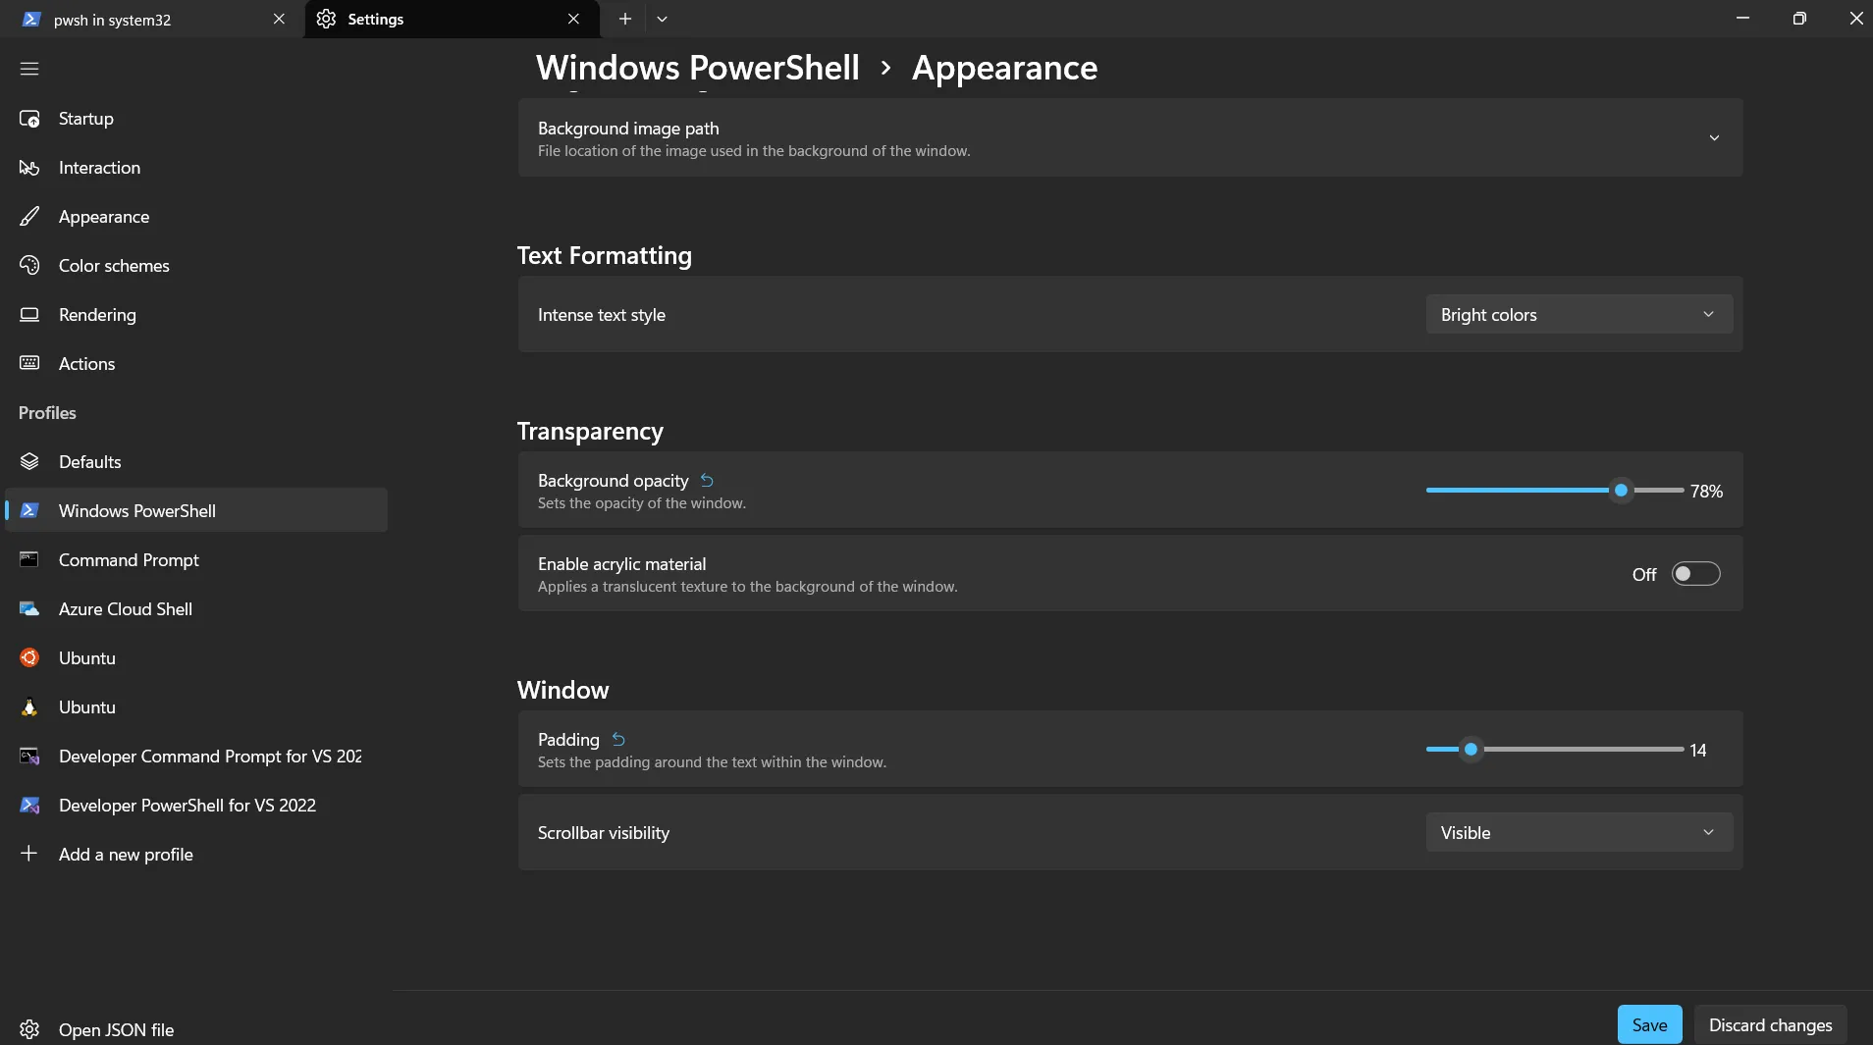Image resolution: width=1873 pixels, height=1045 pixels.
Task: Open JSON file gear icon
Action: point(29,1029)
